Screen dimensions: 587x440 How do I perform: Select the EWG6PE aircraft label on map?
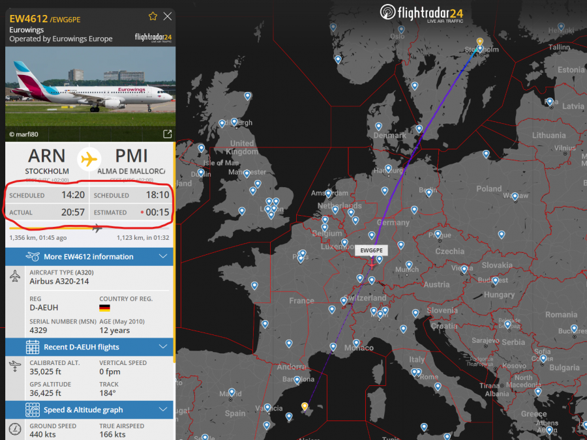coord(374,251)
